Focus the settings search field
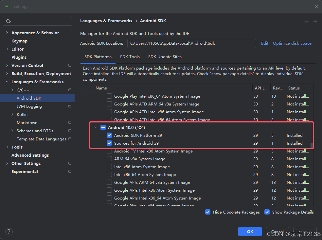 pyautogui.click(x=38, y=21)
